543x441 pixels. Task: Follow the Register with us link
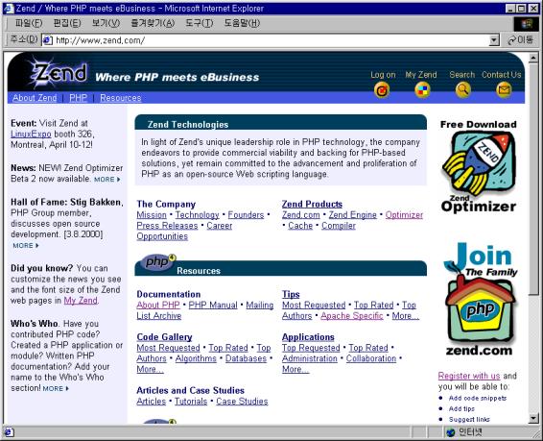pos(469,376)
